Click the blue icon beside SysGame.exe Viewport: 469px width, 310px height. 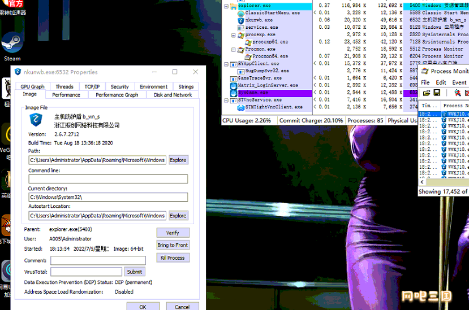pyautogui.click(x=234, y=93)
